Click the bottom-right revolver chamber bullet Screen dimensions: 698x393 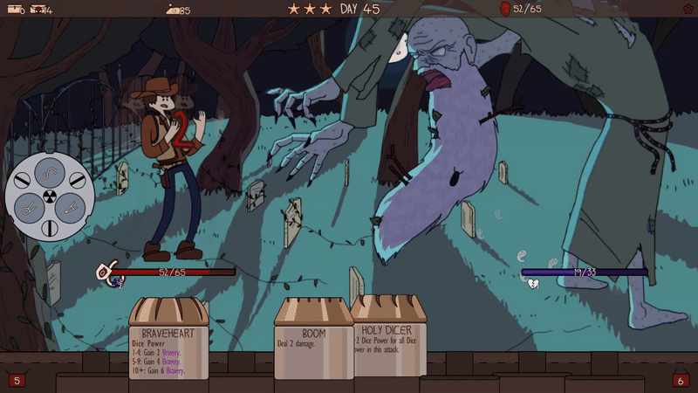click(x=69, y=209)
